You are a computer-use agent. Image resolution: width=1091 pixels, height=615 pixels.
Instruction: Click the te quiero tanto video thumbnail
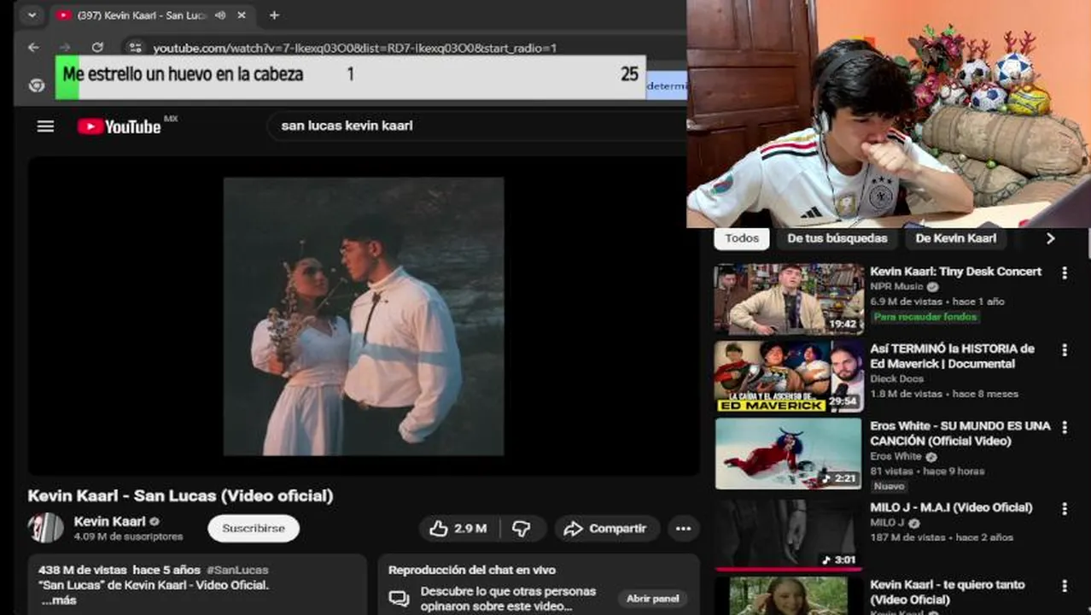click(x=789, y=596)
